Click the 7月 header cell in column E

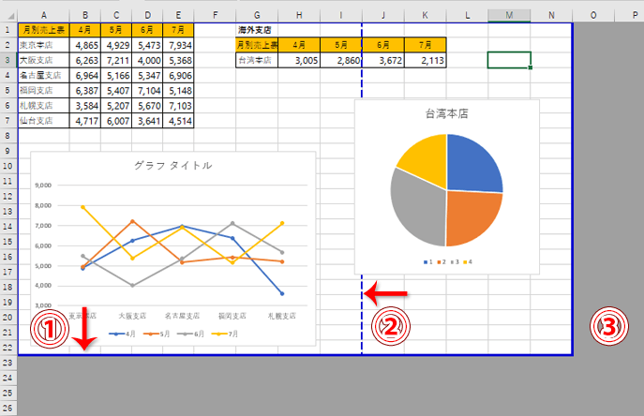click(x=178, y=30)
